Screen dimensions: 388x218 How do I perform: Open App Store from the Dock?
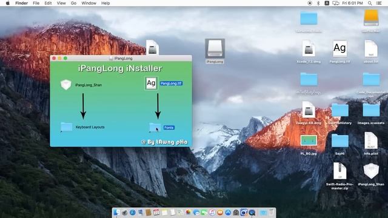[x=228, y=213]
